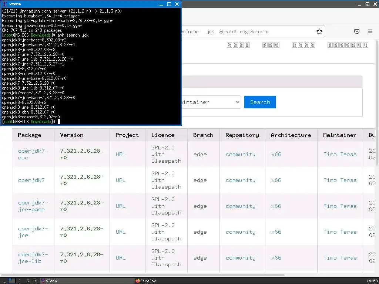Image resolution: width=379 pixels, height=284 pixels.
Task: Click the Architecture column header
Action: pos(291,135)
